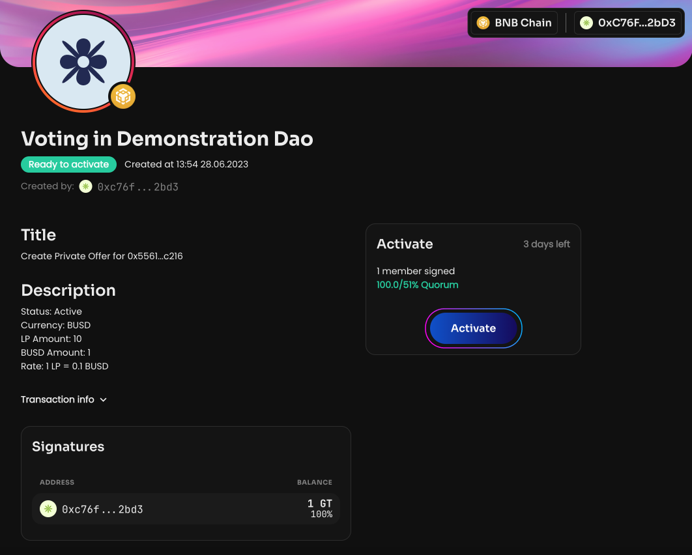Click the chevron beside Transaction info
This screenshot has width=692, height=555.
click(x=103, y=400)
